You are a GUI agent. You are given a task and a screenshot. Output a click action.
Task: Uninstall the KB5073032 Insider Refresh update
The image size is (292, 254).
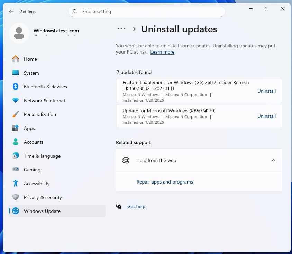click(x=266, y=91)
